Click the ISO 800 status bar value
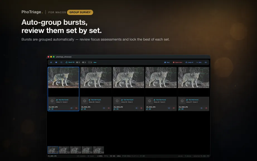The width and height of the screenshot is (257, 161). pos(112,156)
